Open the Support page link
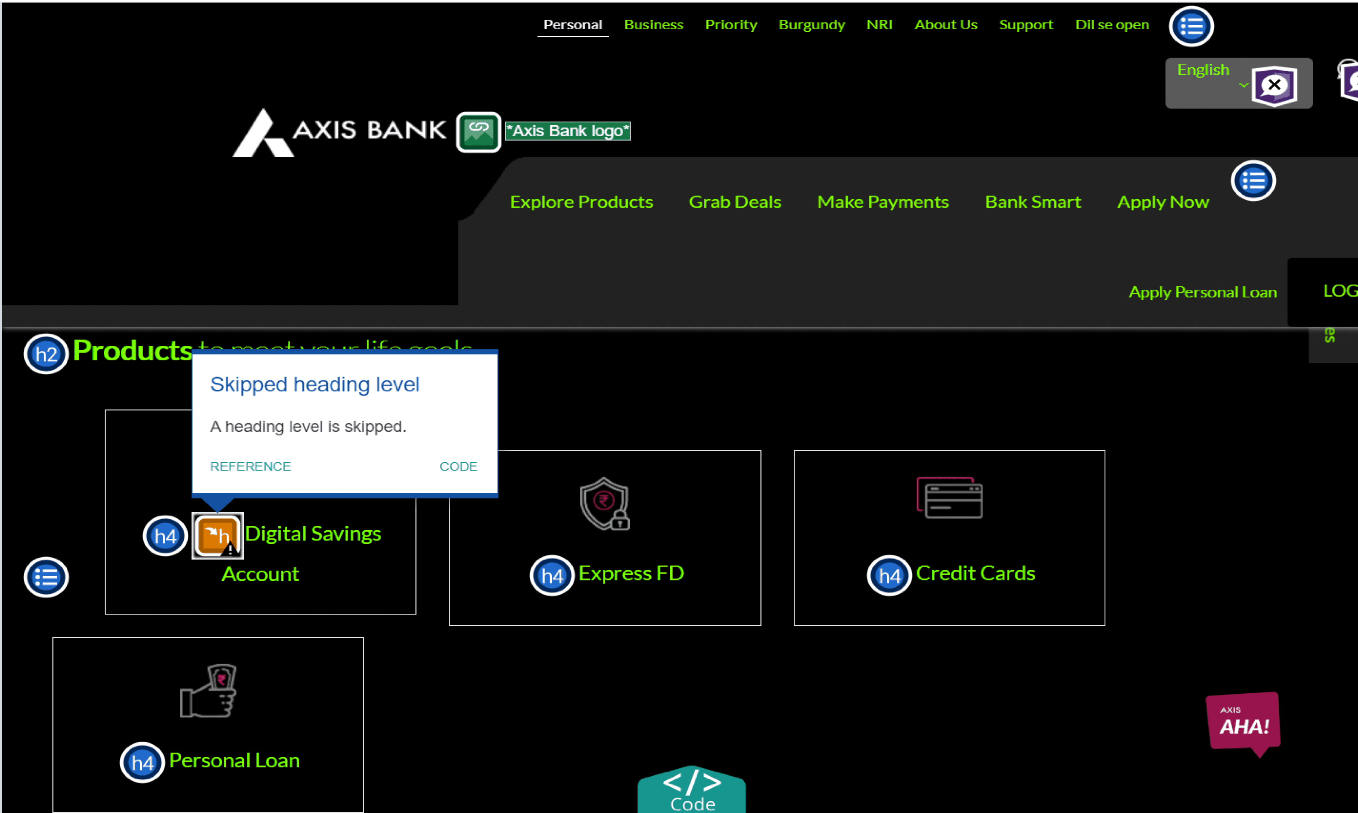Viewport: 1358px width, 813px height. pos(1026,25)
